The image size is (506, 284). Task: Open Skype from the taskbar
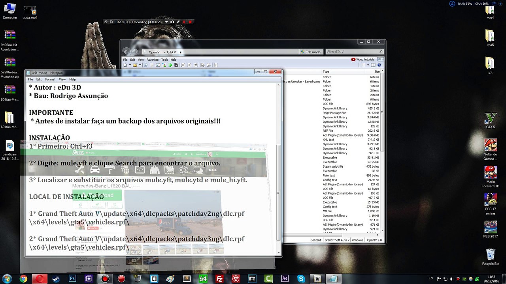[301, 278]
